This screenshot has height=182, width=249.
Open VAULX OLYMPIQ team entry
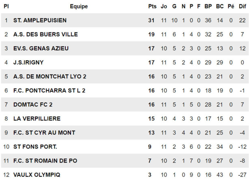(37, 175)
